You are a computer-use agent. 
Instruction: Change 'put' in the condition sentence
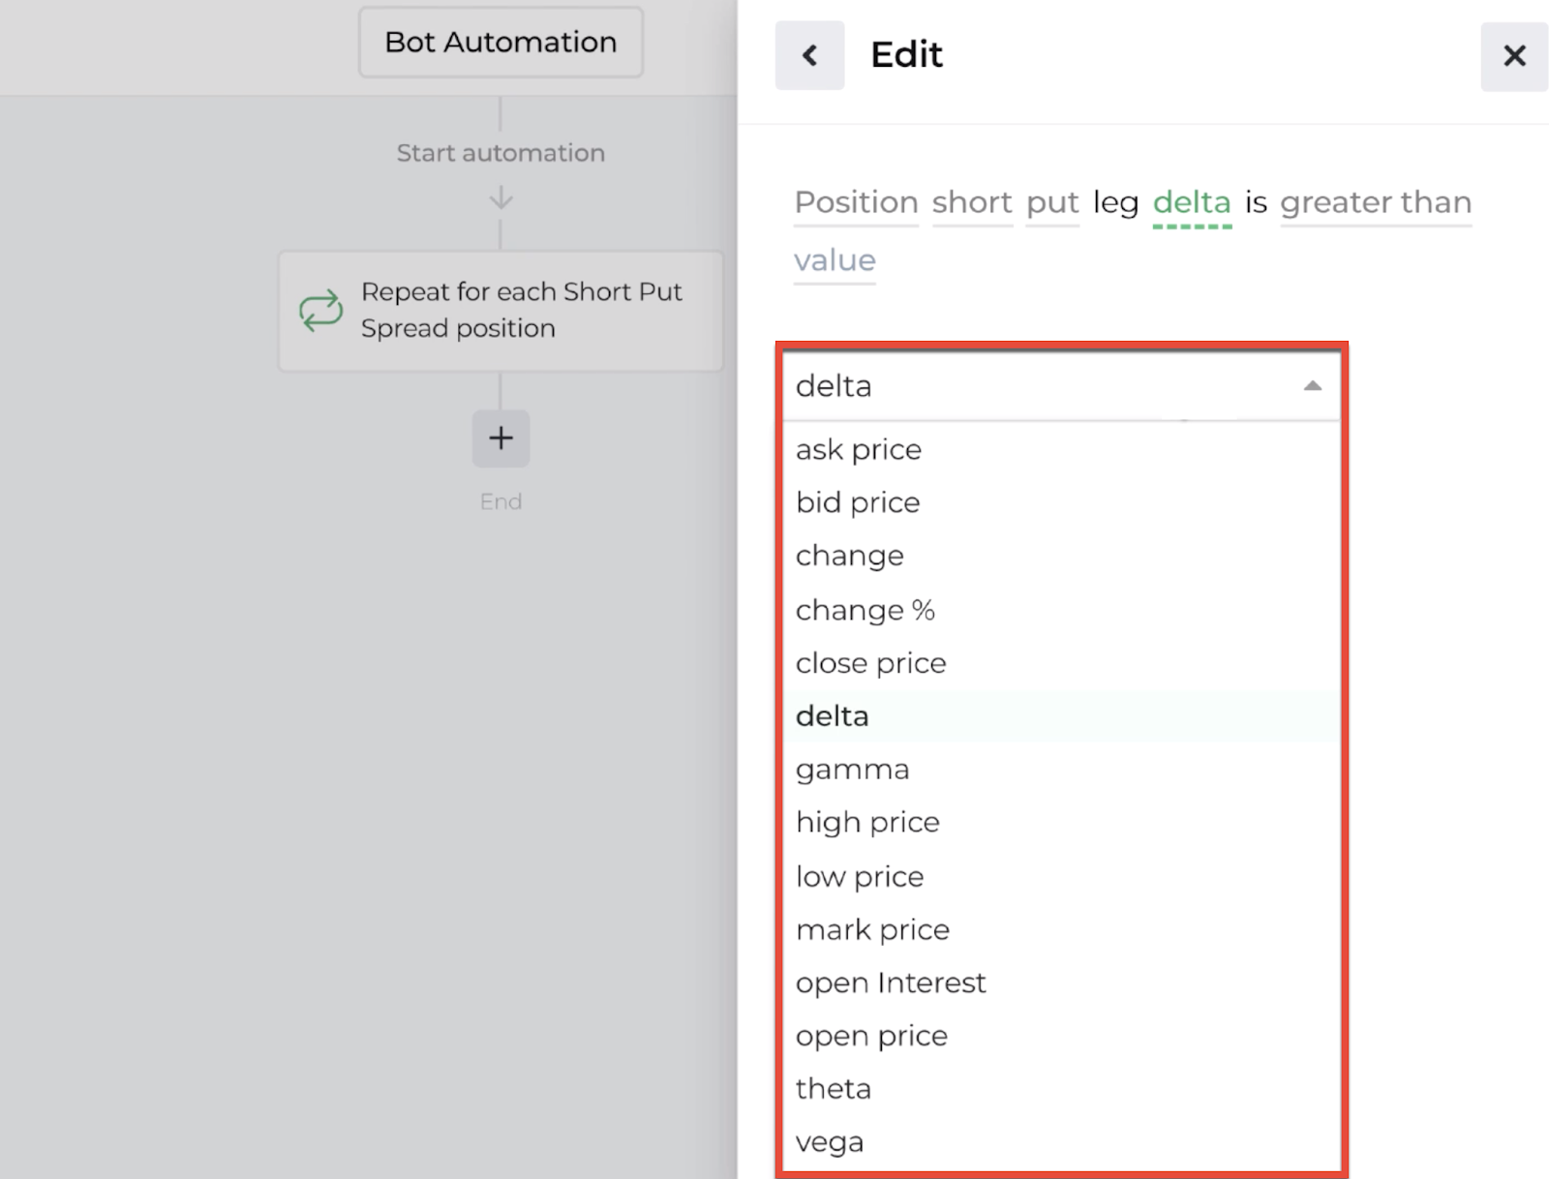coord(1052,202)
